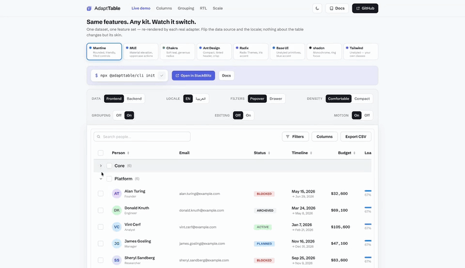Collapse the Platform group chevron

coord(101,179)
